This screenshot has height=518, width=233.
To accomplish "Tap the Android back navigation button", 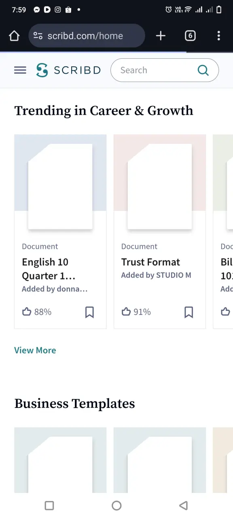I will point(183,505).
